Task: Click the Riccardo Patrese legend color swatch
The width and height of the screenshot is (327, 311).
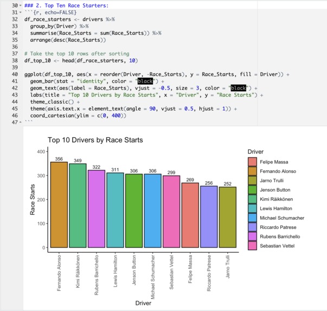Action: pos(252,227)
